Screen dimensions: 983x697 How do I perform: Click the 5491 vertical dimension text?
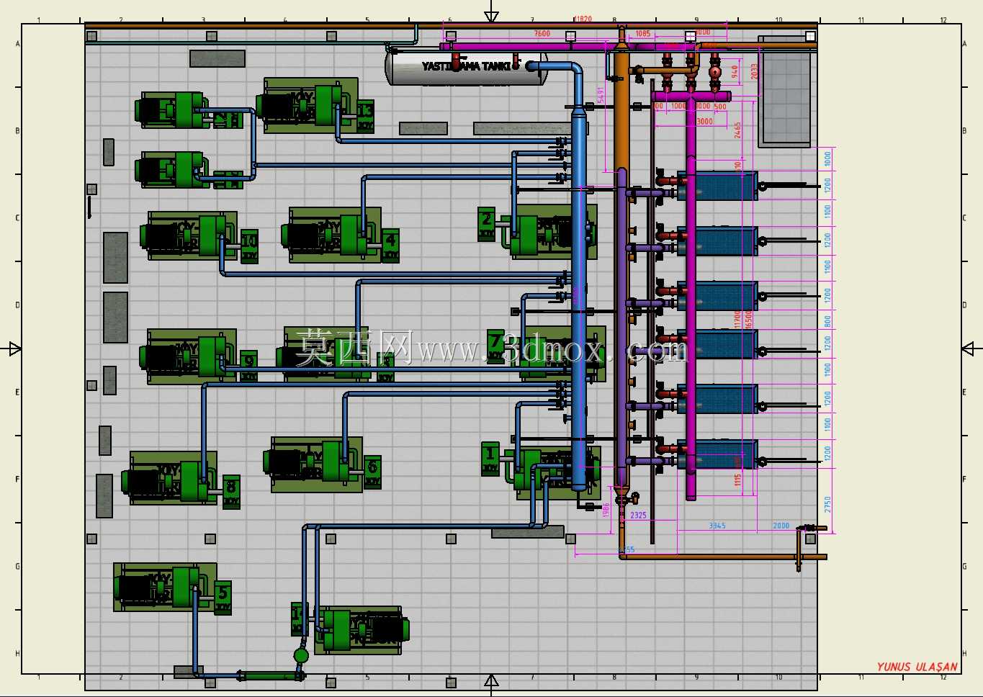[x=600, y=95]
